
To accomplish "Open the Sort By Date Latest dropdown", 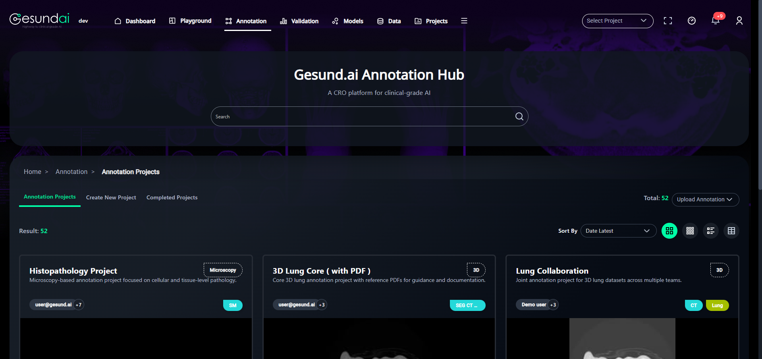I will [x=618, y=231].
